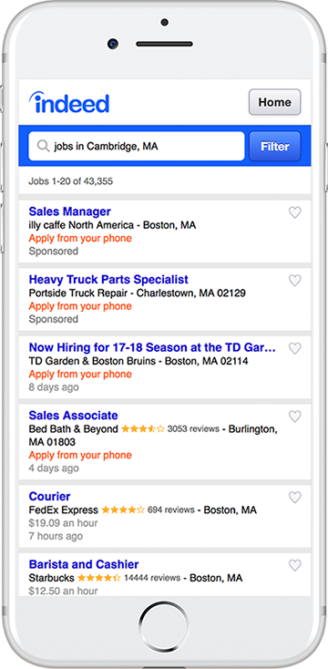Save the Courier job using heart icon
The image size is (328, 669).
(294, 497)
